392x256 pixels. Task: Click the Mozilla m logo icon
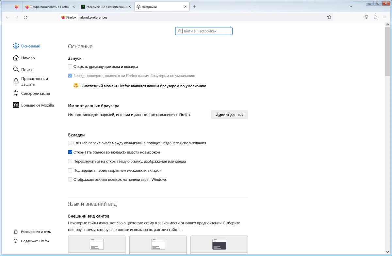[16, 105]
